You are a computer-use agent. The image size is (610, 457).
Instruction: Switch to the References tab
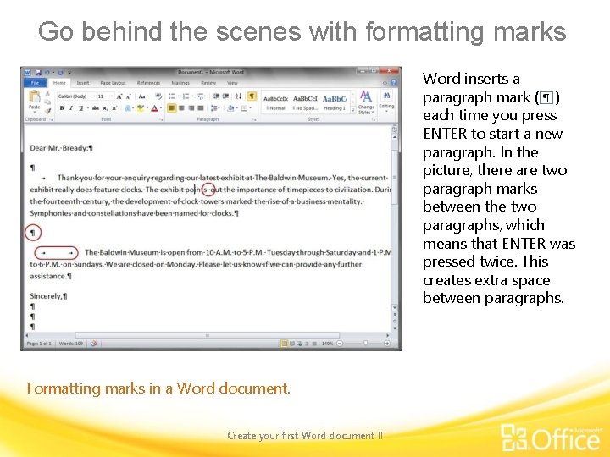(148, 83)
